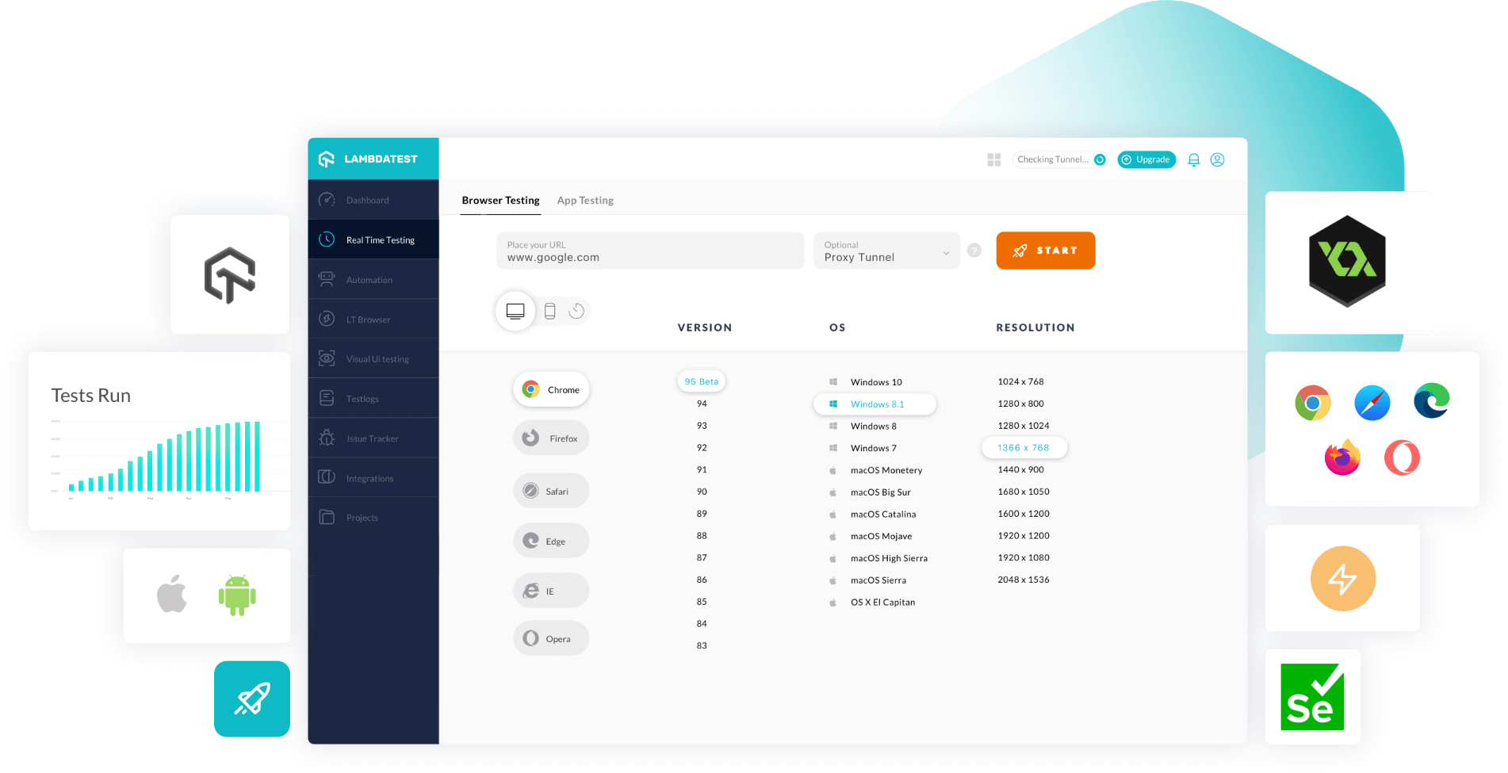Click the orange START button
Image resolution: width=1508 pixels, height=773 pixels.
[x=1045, y=251]
